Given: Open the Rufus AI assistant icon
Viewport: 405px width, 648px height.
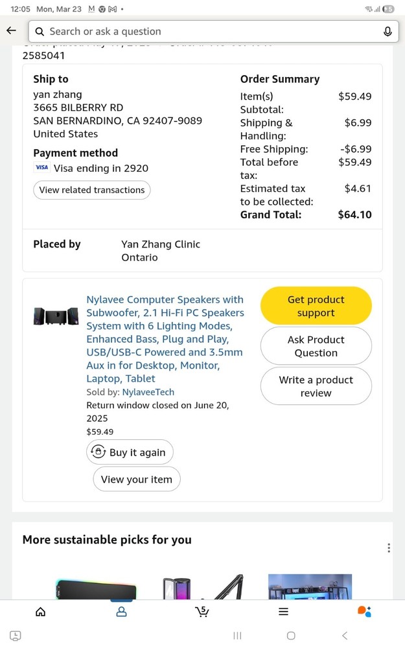Looking at the screenshot, I should [364, 611].
